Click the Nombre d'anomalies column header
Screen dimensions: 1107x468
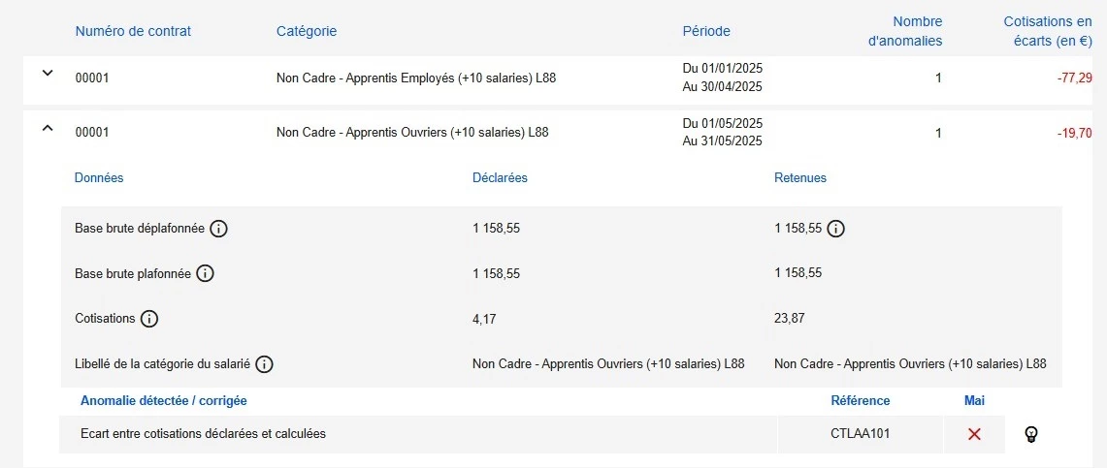pos(904,31)
